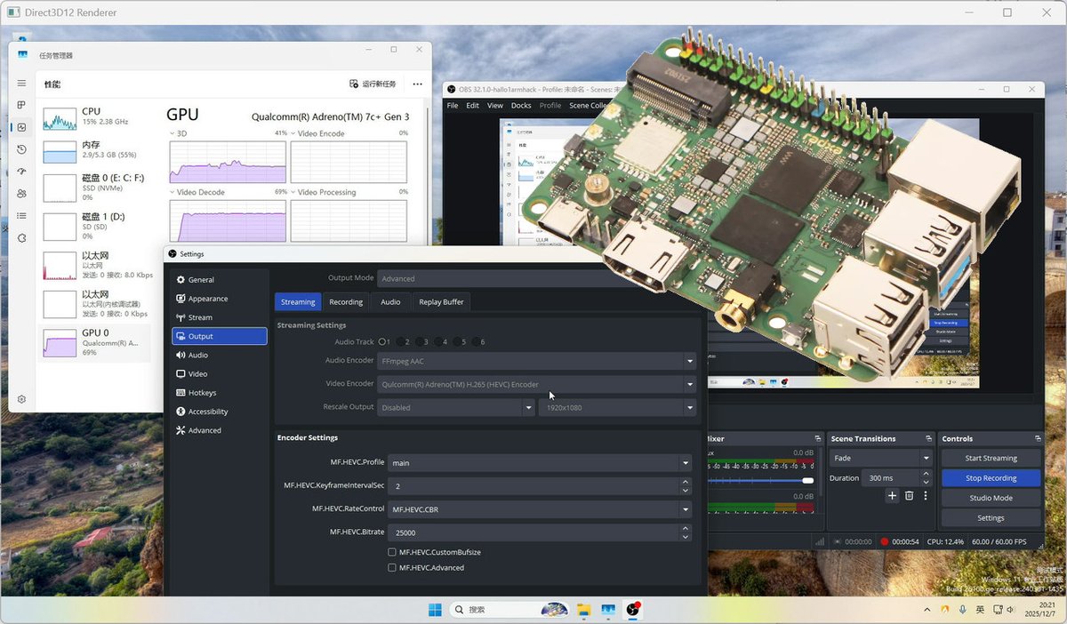The image size is (1067, 624).
Task: Add a new scene transition with plus icon
Action: click(892, 495)
